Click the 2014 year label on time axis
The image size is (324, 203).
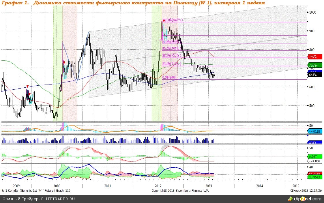click(259, 186)
